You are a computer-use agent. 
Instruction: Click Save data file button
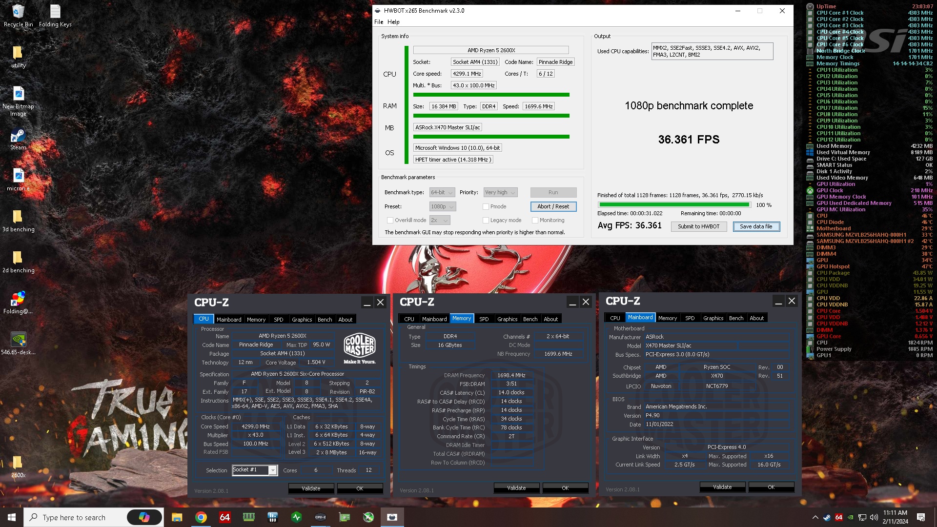click(756, 226)
